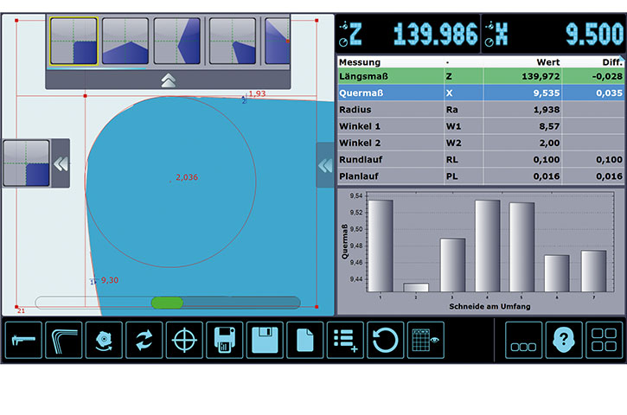Click the four-squares grid button

click(604, 341)
